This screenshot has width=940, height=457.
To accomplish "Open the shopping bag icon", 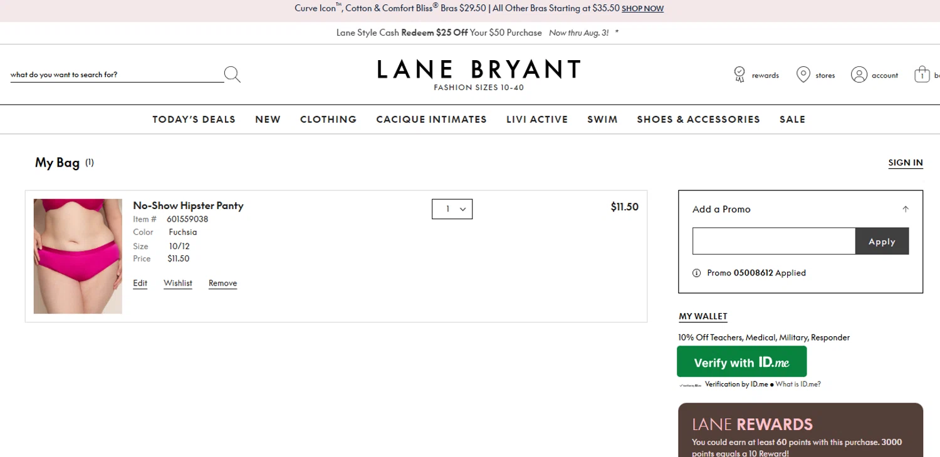I will click(922, 74).
